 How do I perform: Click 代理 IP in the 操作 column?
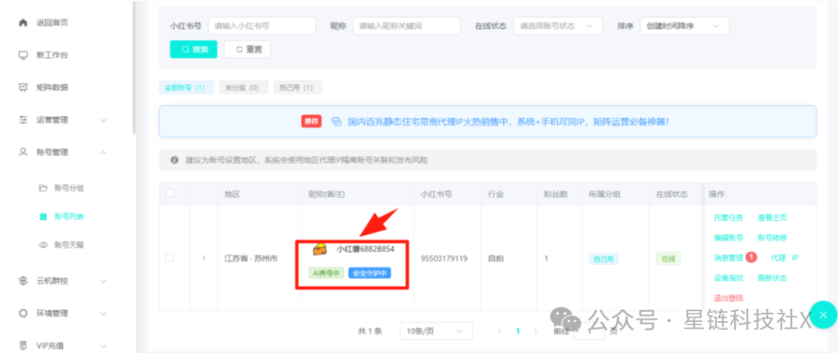[x=785, y=257]
